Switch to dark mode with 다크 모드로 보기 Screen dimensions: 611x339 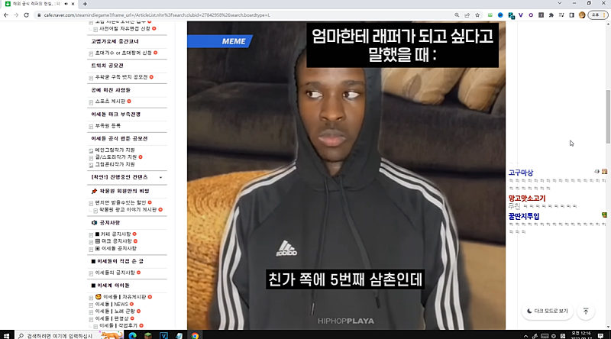548,311
